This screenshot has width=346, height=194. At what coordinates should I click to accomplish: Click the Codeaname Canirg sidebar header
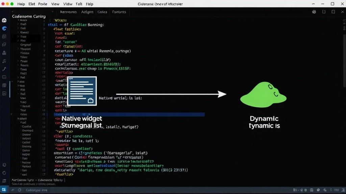pyautogui.click(x=29, y=16)
